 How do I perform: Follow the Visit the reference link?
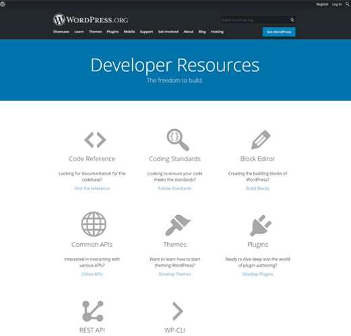point(92,188)
